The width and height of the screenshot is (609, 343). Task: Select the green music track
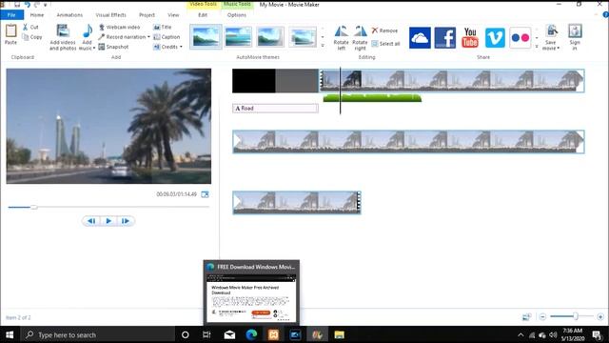372,97
